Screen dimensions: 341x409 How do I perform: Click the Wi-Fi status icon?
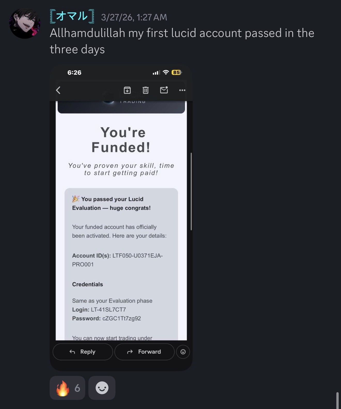tap(166, 72)
